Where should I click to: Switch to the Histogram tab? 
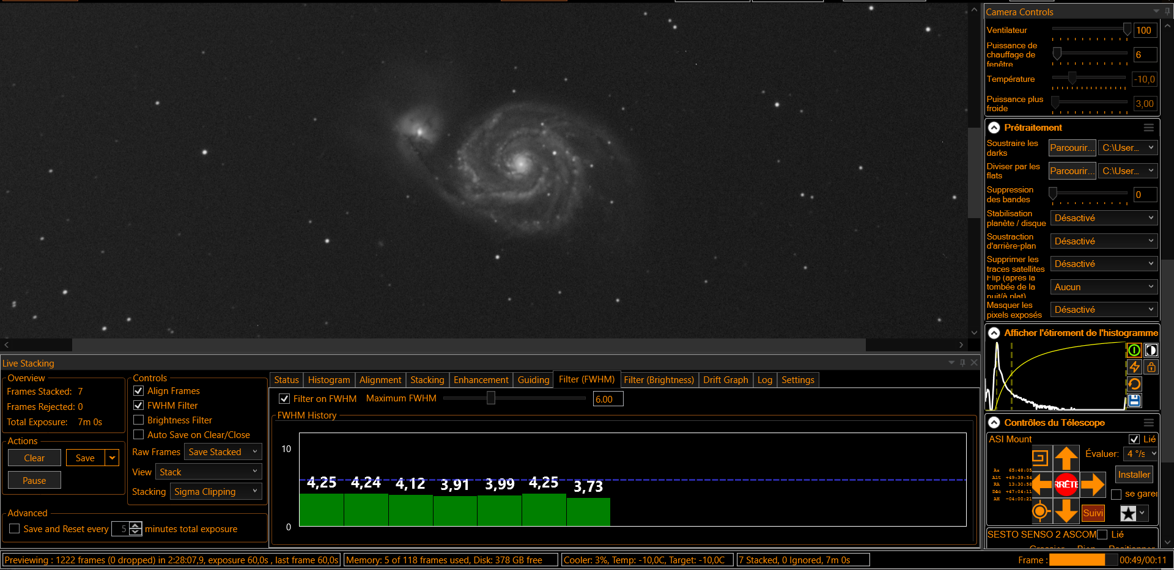coord(329,380)
